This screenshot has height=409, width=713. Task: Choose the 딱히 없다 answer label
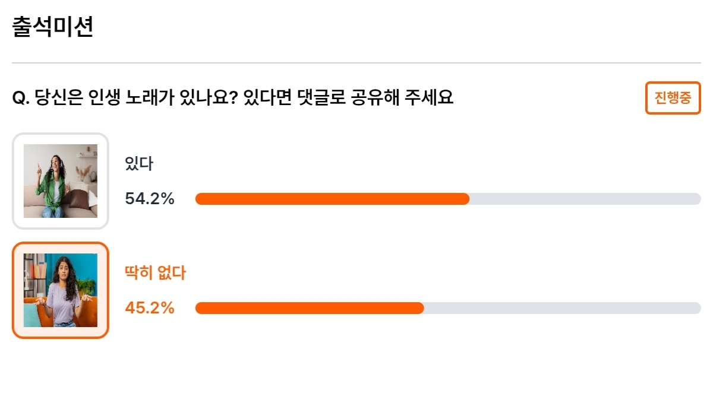156,273
